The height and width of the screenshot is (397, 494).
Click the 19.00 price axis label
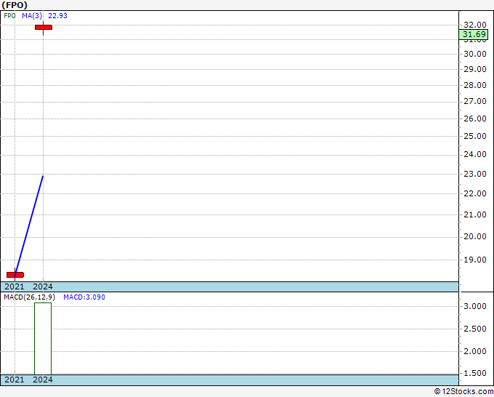pyautogui.click(x=475, y=260)
